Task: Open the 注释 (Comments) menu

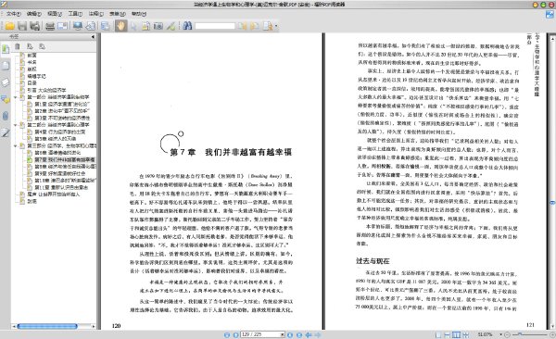Action: tap(95, 14)
